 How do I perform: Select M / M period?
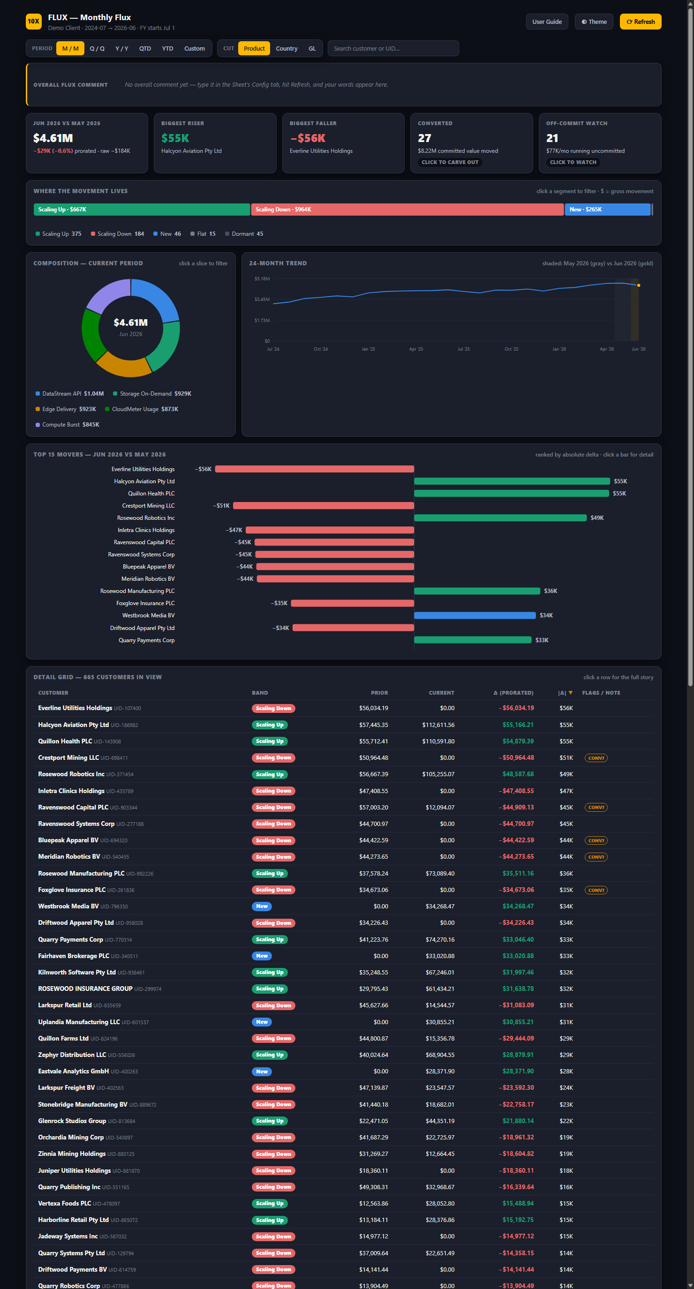coord(70,49)
